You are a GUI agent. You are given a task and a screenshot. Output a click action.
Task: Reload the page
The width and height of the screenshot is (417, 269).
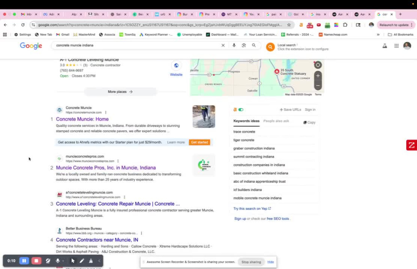point(23,25)
